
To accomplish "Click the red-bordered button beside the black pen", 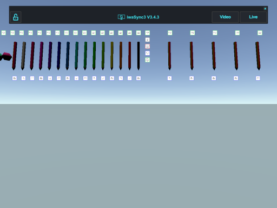I will (147, 47).
